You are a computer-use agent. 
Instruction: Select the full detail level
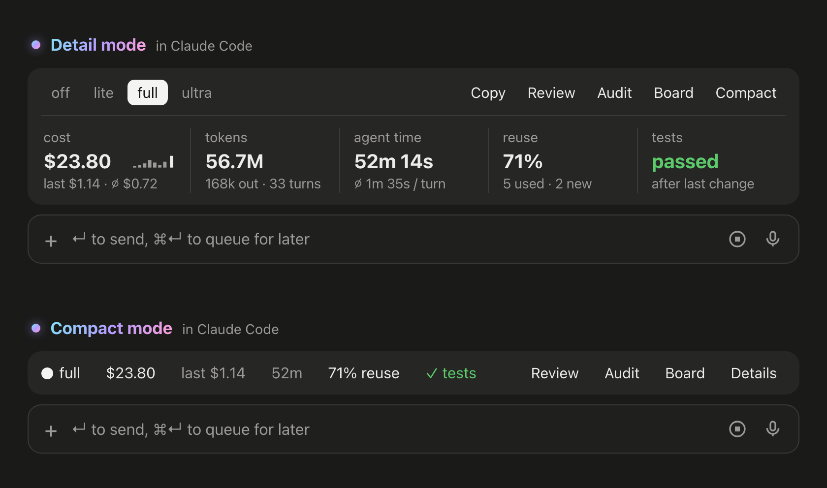148,92
